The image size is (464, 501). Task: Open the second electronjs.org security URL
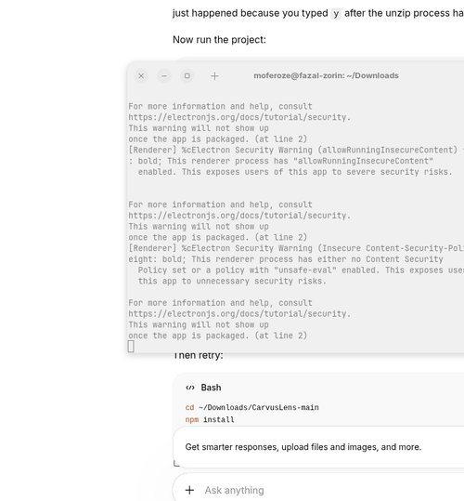(x=239, y=216)
